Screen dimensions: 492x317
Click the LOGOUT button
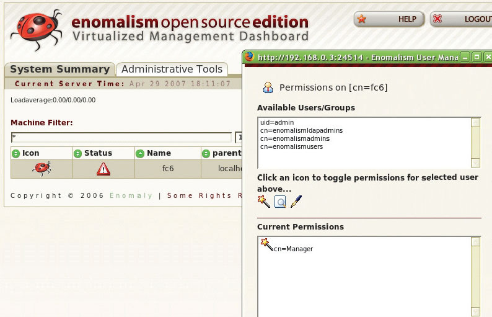(x=461, y=19)
